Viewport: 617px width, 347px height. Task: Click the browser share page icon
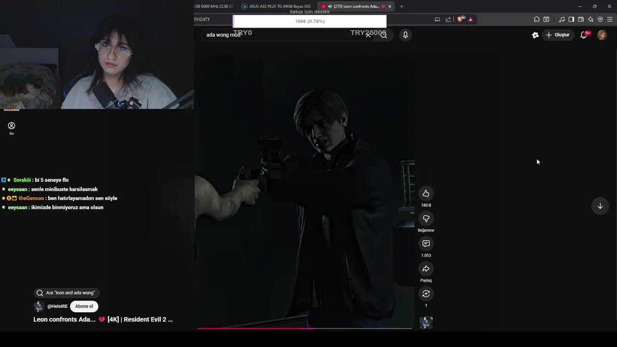(x=448, y=19)
